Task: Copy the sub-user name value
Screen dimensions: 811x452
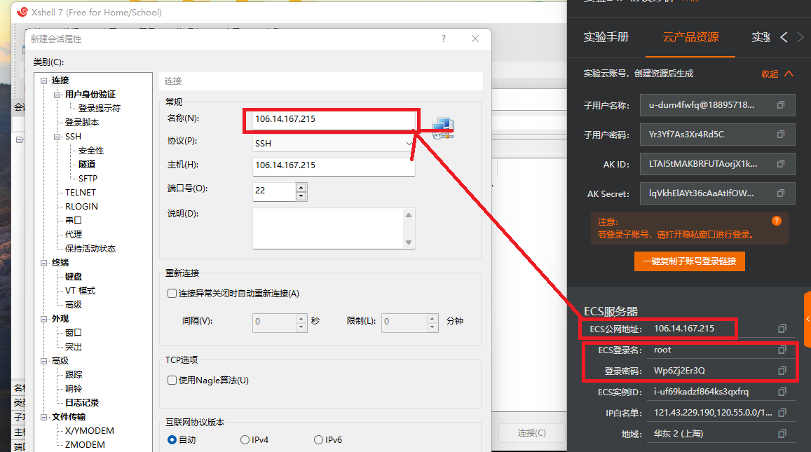Action: (780, 105)
